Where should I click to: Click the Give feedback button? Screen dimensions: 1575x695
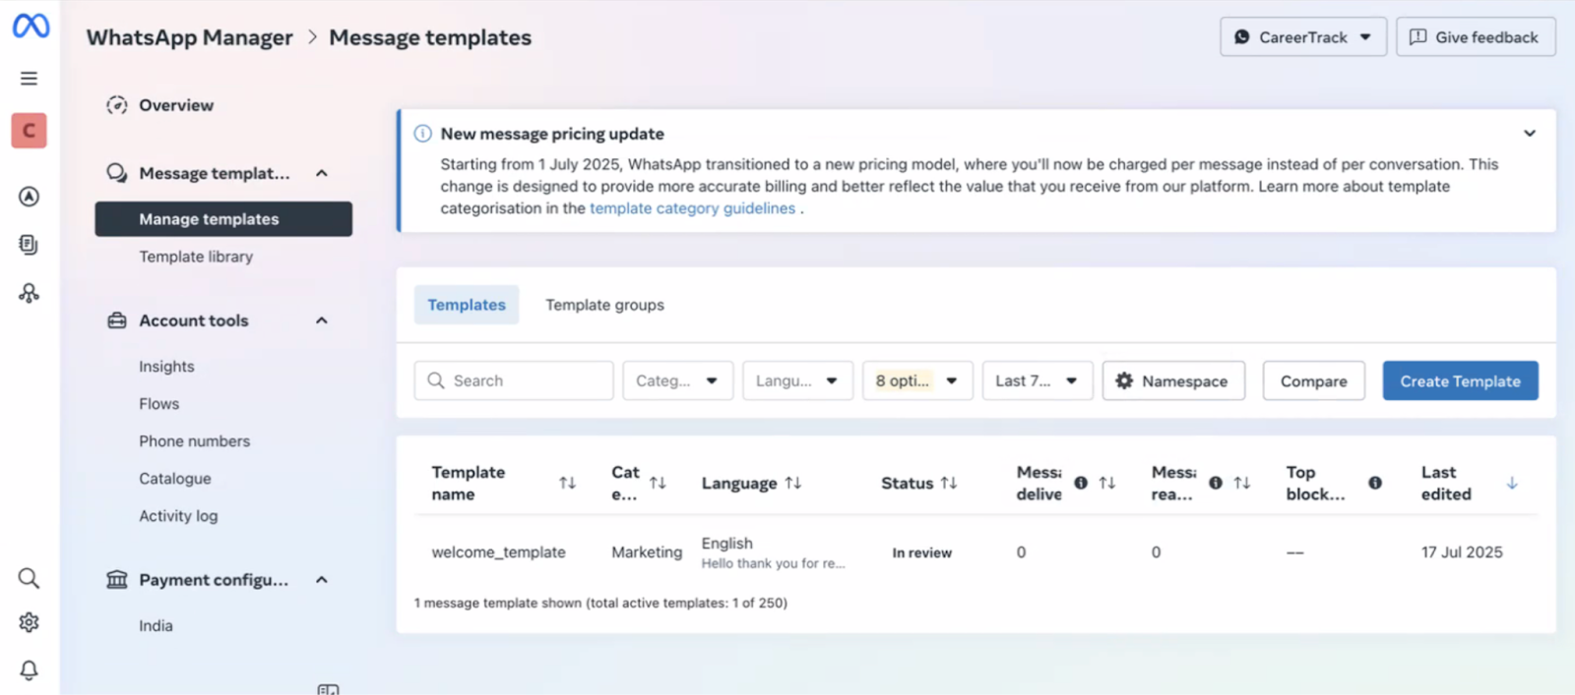point(1476,37)
